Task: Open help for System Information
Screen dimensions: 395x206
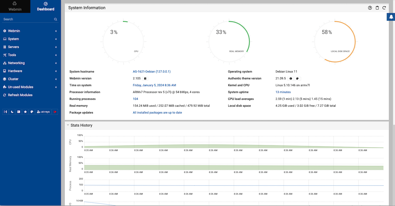Action: point(370,8)
